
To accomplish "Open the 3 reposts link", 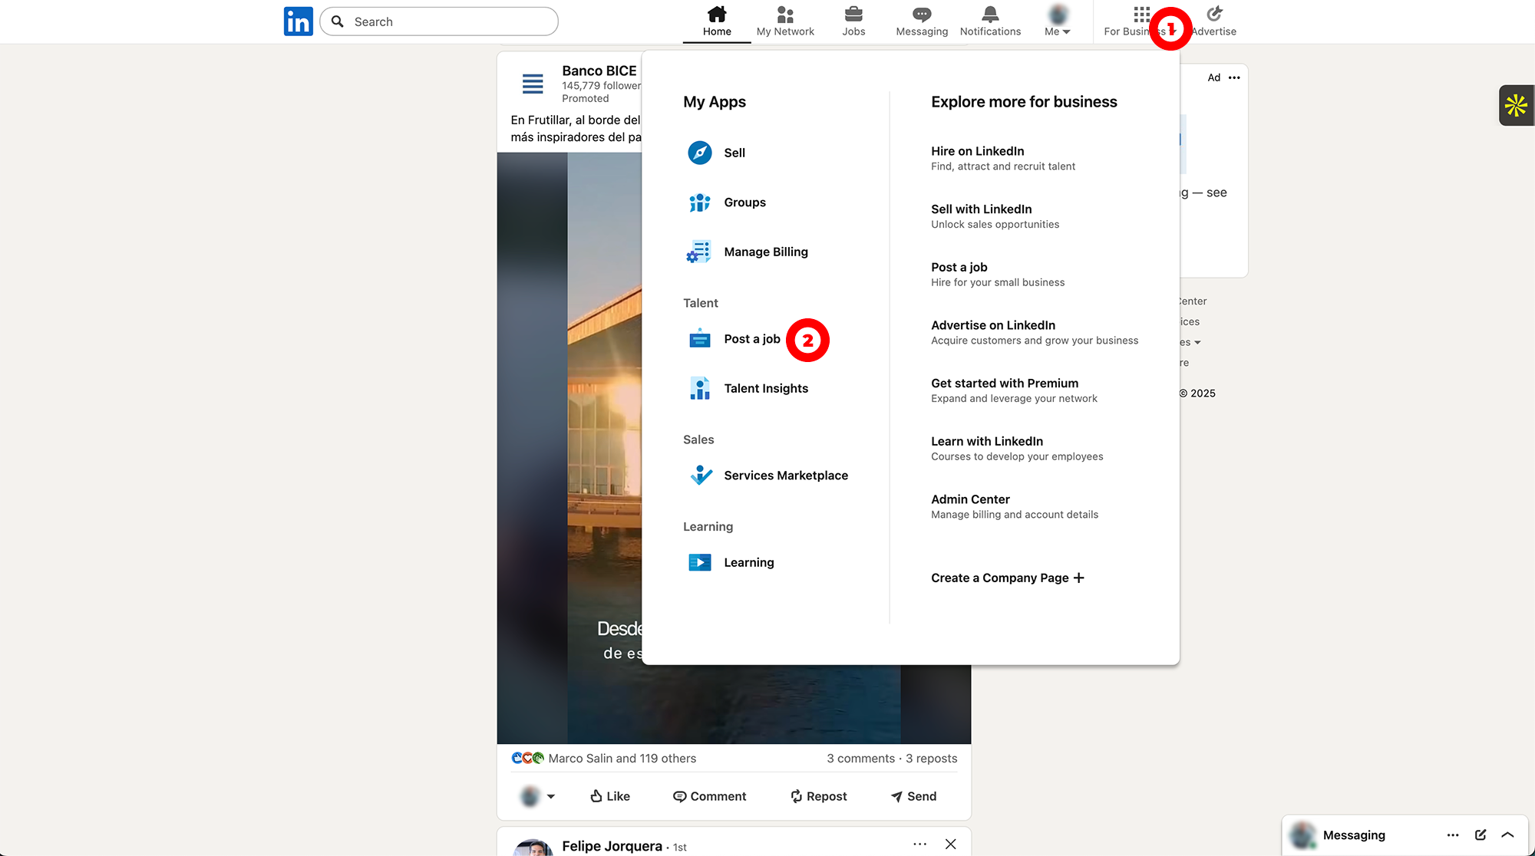I will (x=931, y=758).
